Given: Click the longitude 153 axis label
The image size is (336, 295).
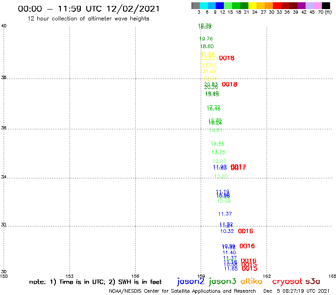Looking at the screenshot, I should [69, 276].
